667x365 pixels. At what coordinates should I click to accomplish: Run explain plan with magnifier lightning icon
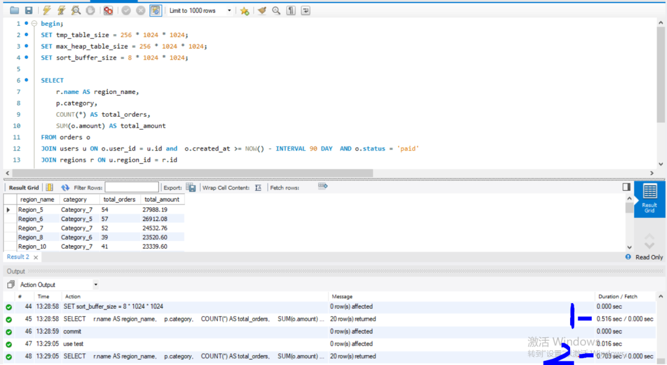[x=76, y=10]
